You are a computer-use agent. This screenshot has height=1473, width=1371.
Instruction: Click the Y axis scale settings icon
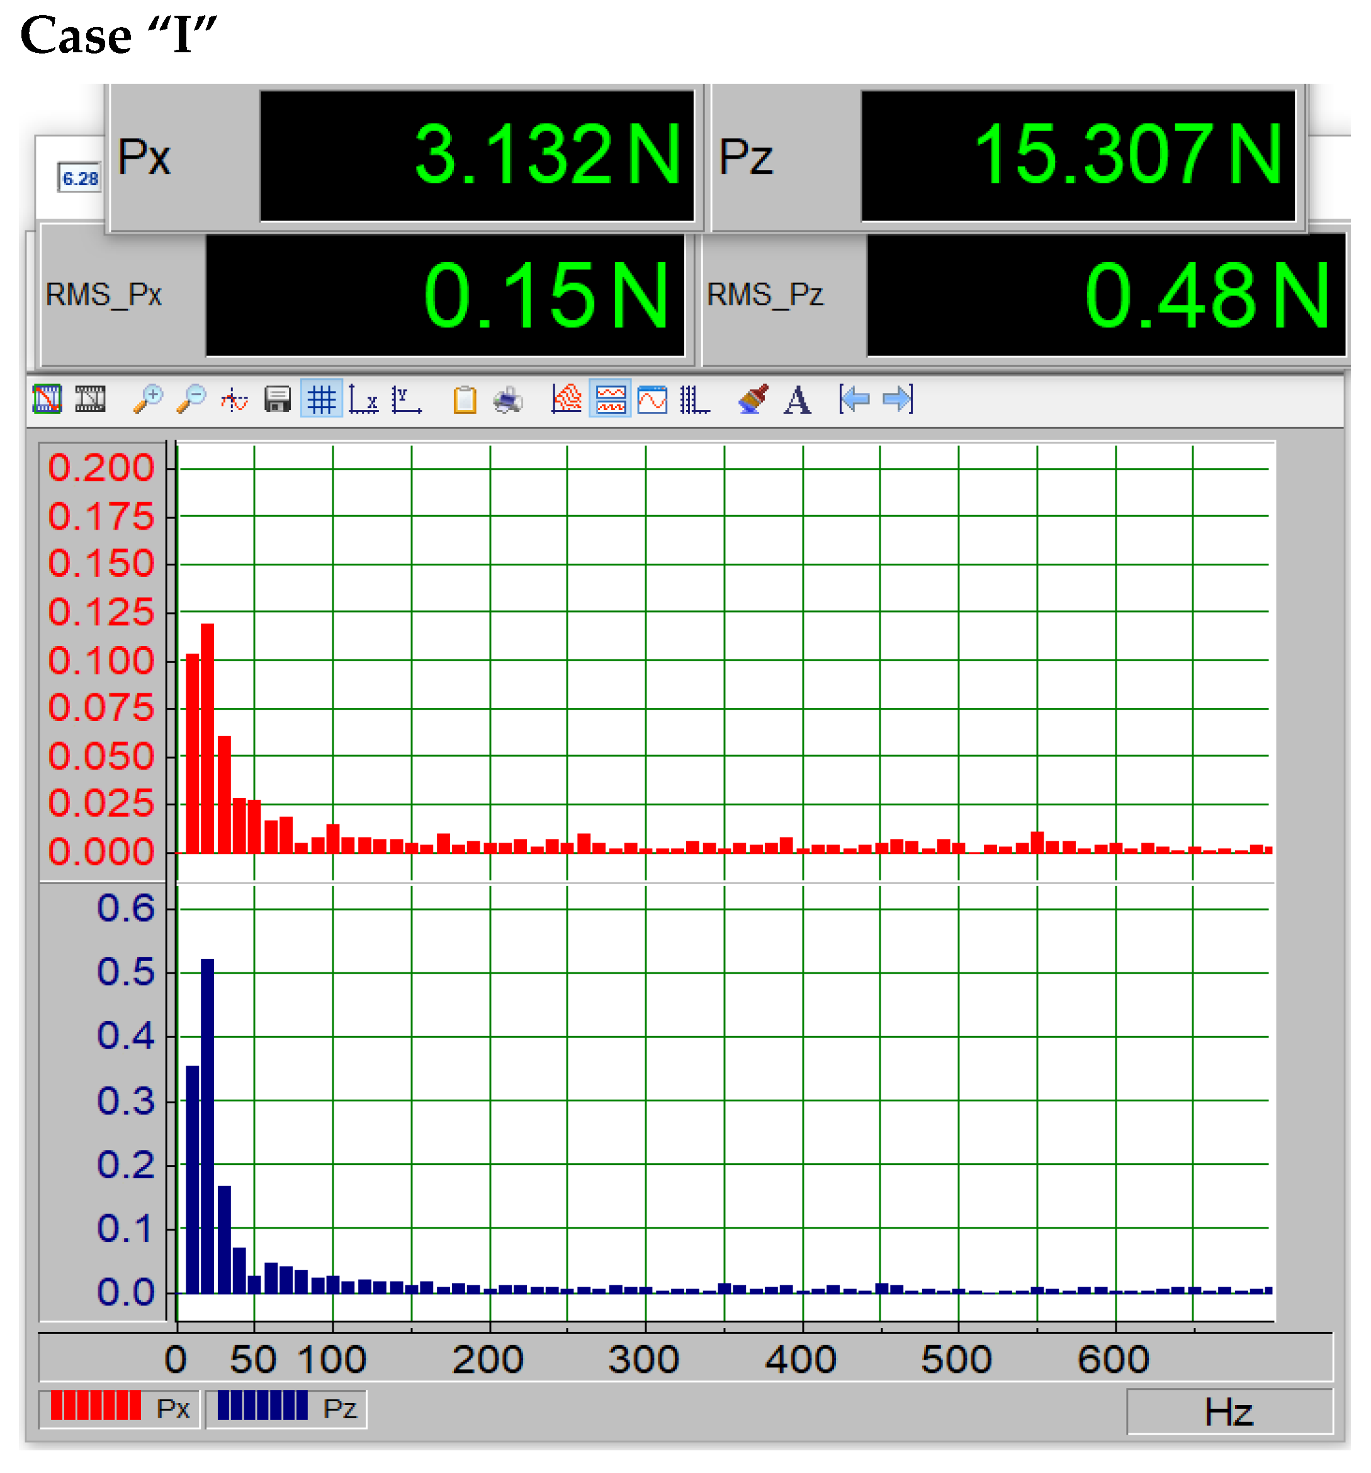(407, 400)
